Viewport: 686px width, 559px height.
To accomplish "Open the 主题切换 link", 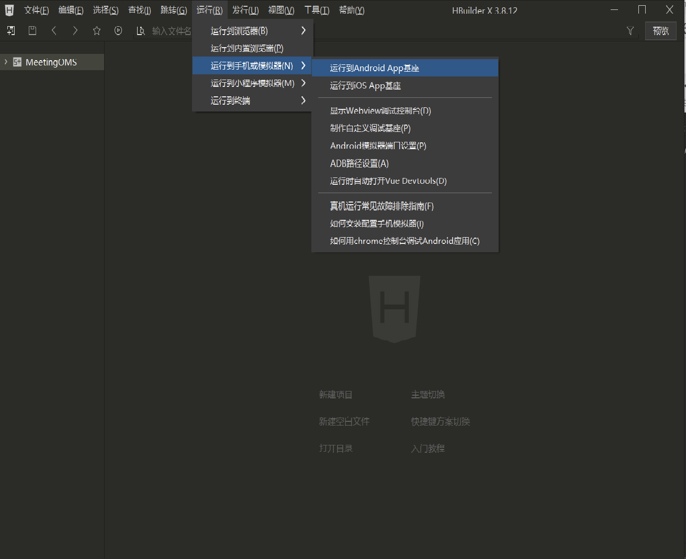I will click(x=428, y=395).
